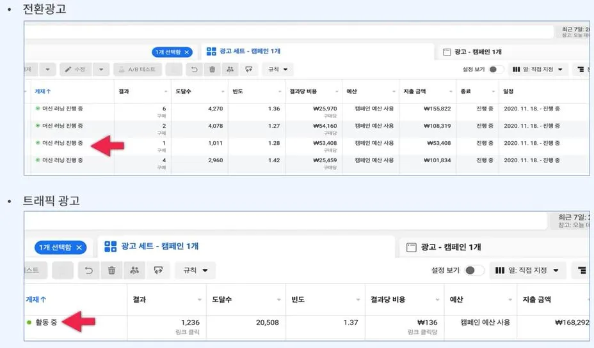The image size is (594, 348).
Task: Click the people audience icon in 트래픽 광고 toolbar
Action: point(134,270)
